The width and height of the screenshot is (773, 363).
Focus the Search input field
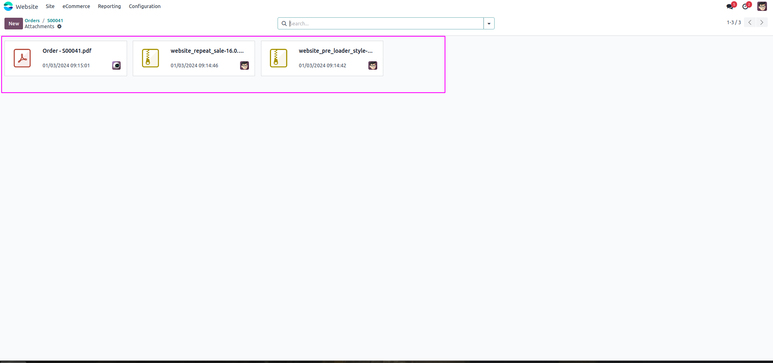pos(386,23)
